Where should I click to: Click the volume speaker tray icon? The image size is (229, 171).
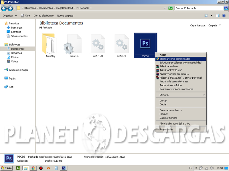[x=212, y=168]
